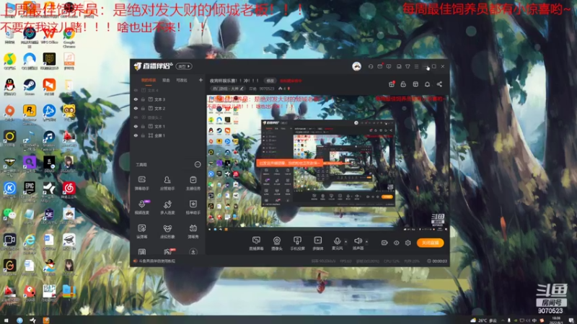The image size is (577, 324).
Task: Open the hamburger menu in the title bar
Action: pos(417,66)
